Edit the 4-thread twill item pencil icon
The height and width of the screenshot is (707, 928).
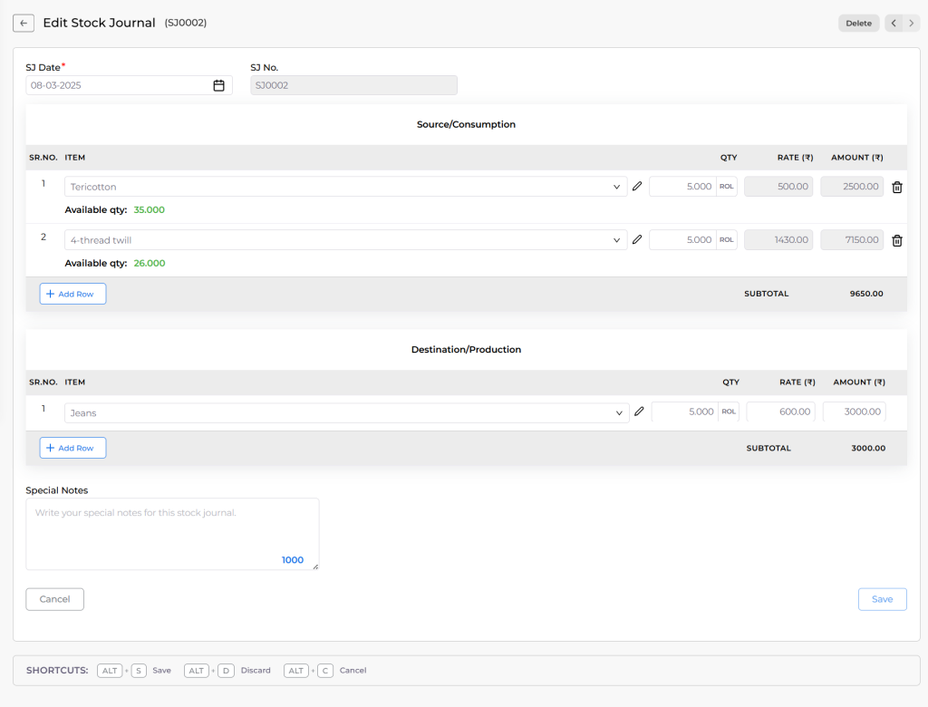click(x=637, y=240)
